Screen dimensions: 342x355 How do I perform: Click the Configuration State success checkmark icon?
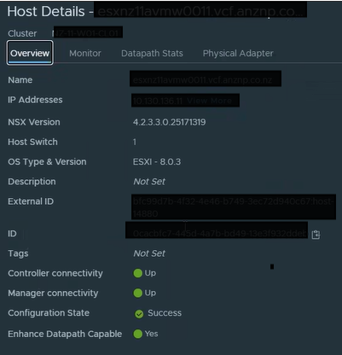pos(139,314)
